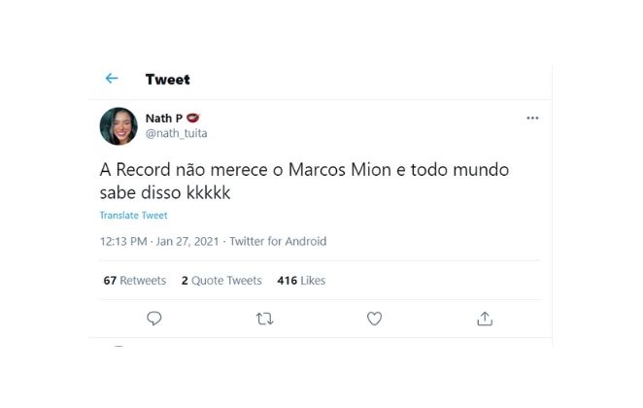Show the 416 Likes list
Image resolution: width=643 pixels, height=408 pixels.
(301, 281)
